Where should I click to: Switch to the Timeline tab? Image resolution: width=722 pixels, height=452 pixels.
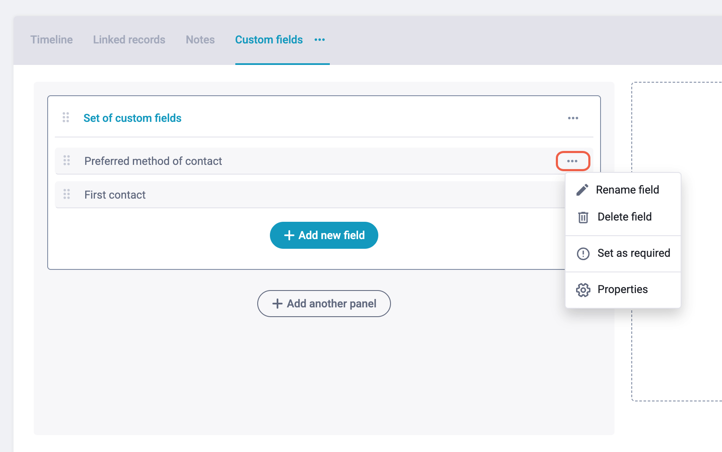click(x=51, y=40)
